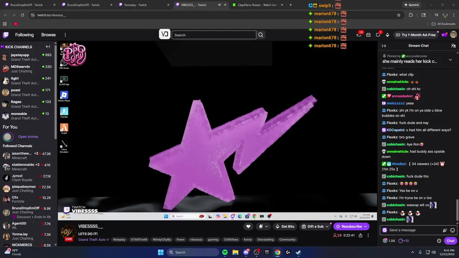Show hidden system tray icons
The image size is (459, 258).
click(x=412, y=252)
